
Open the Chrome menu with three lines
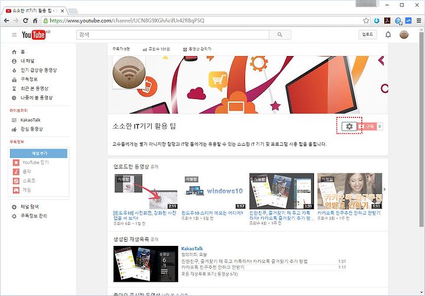click(x=419, y=21)
